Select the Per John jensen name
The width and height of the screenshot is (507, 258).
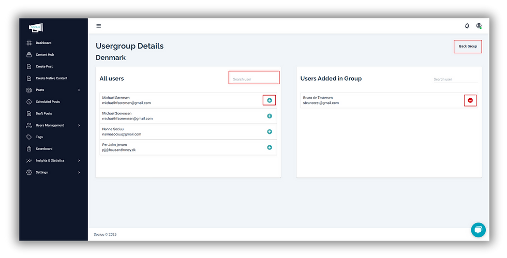tap(114, 145)
